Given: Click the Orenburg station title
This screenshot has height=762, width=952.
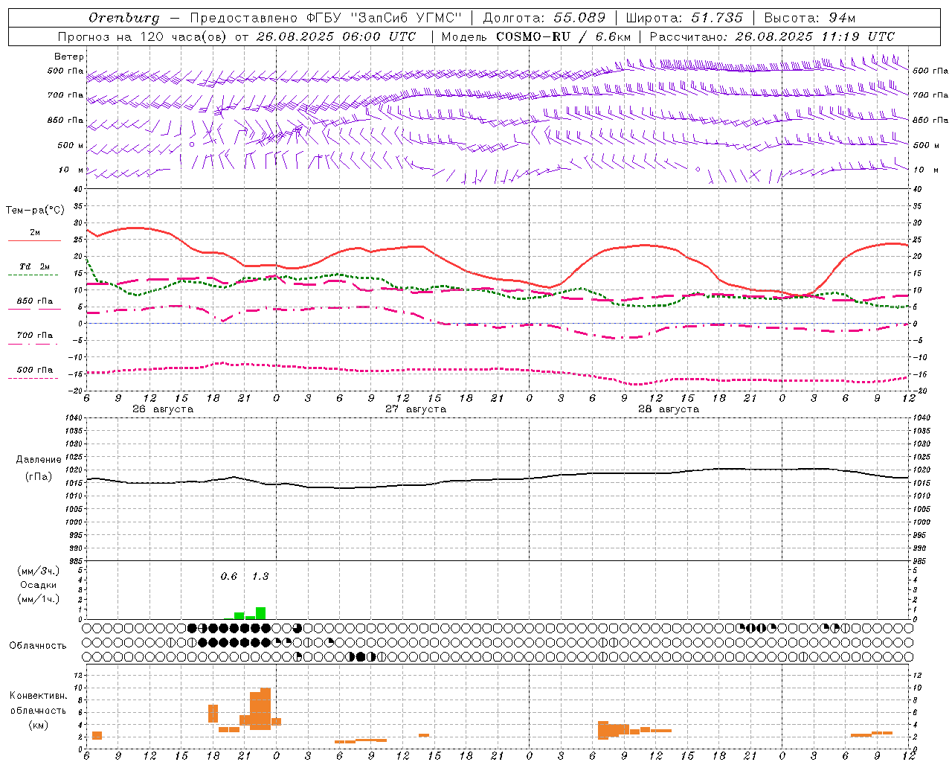Looking at the screenshot, I should [123, 18].
